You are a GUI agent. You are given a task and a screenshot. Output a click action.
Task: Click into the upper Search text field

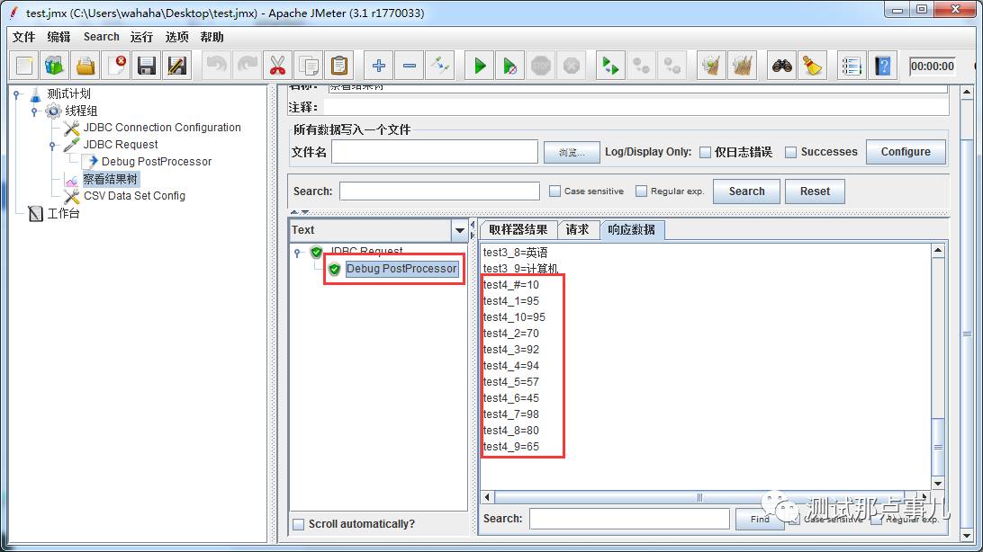click(439, 191)
